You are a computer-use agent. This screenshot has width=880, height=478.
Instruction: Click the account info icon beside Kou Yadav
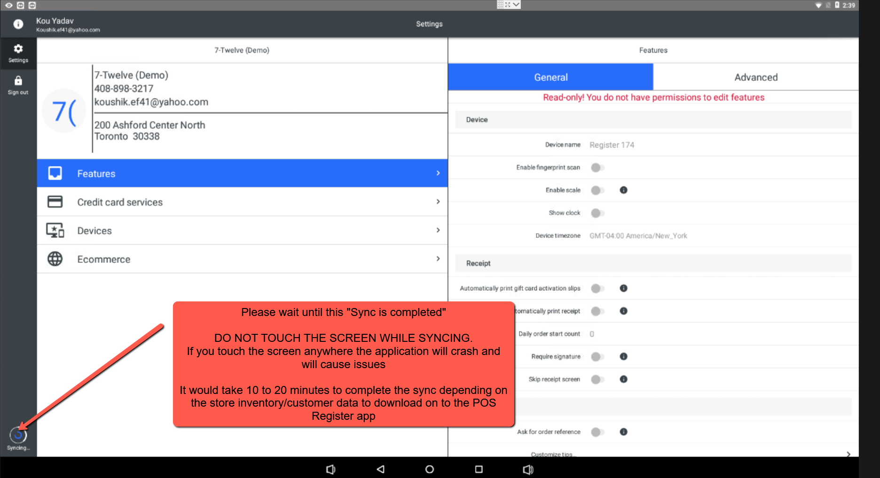[x=18, y=24]
